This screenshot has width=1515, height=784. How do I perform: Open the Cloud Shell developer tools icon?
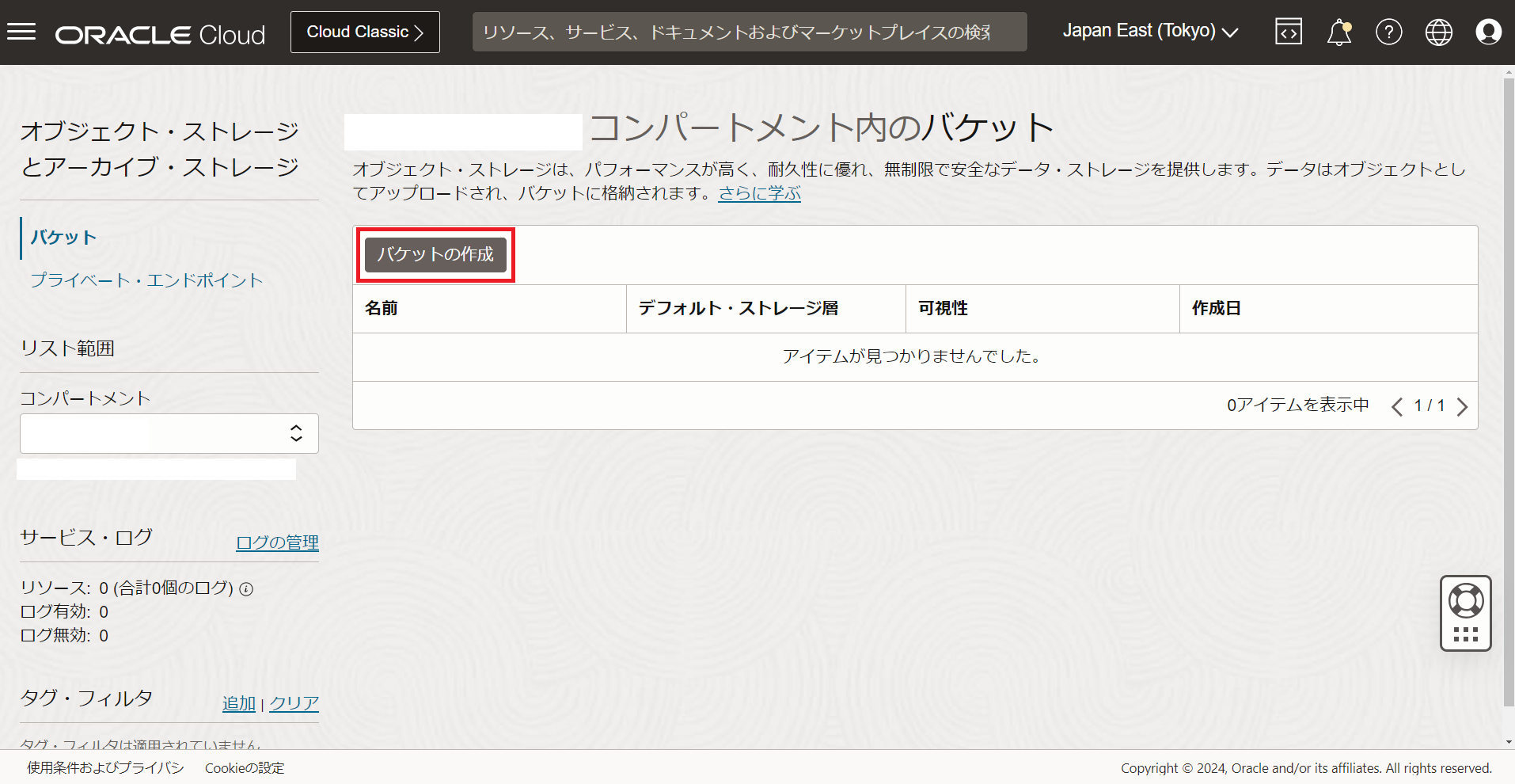point(1288,32)
